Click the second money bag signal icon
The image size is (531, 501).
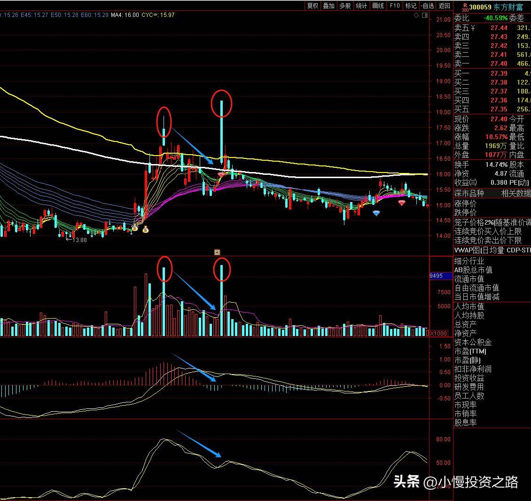(146, 230)
